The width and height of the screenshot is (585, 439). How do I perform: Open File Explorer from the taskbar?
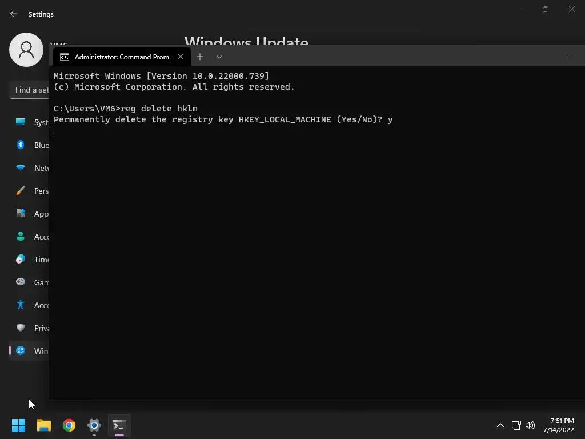tap(43, 425)
